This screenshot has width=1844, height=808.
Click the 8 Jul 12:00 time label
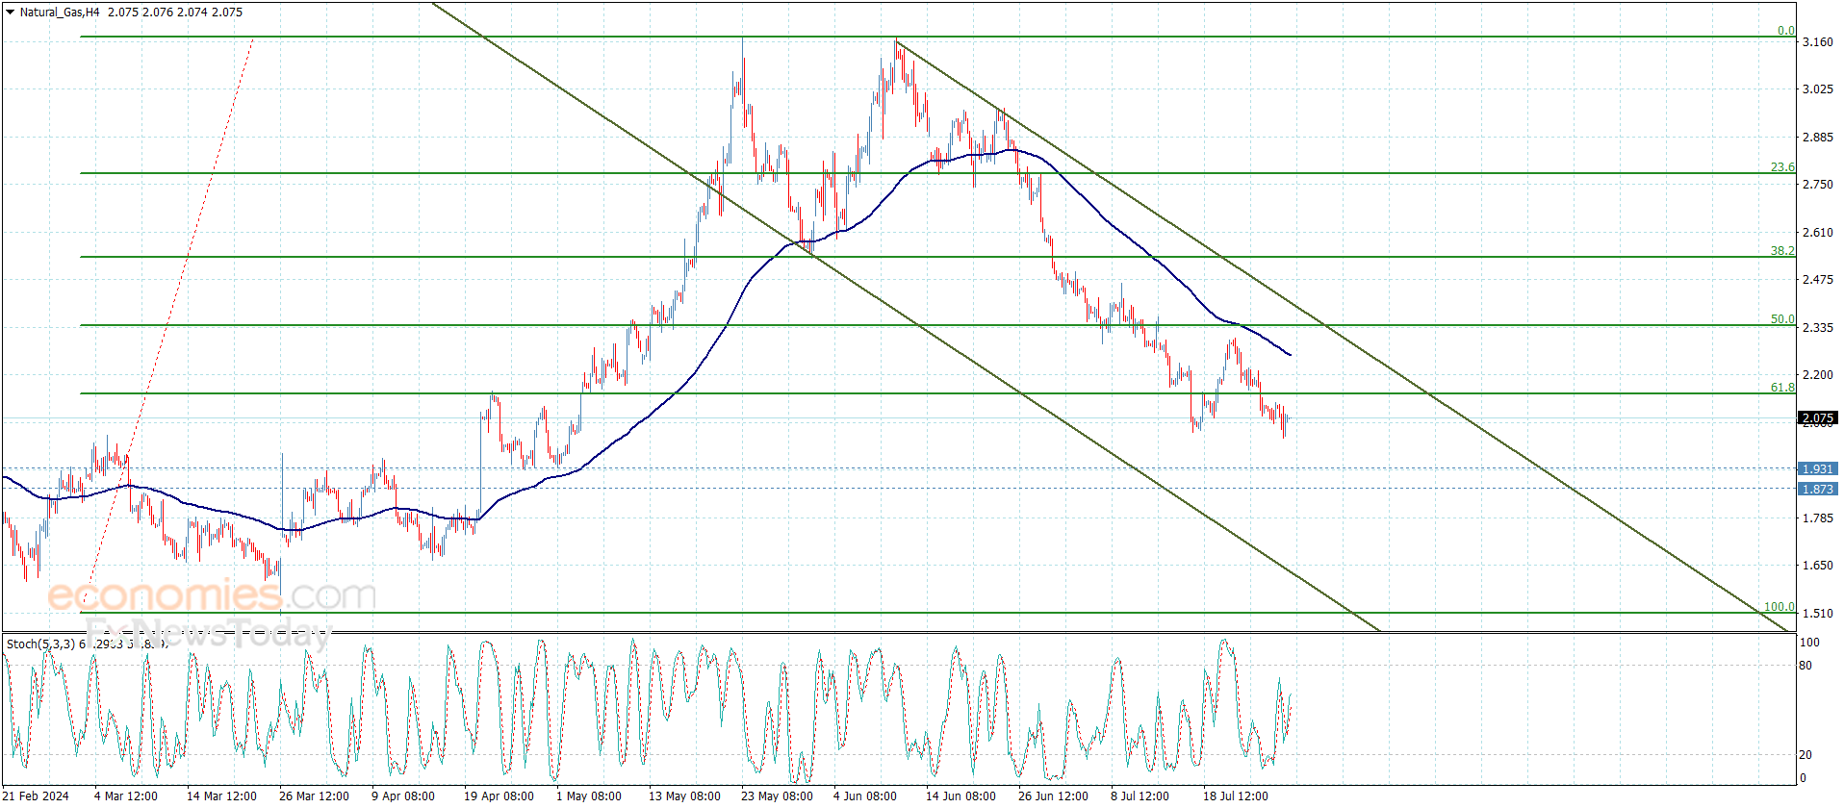pos(1140,796)
